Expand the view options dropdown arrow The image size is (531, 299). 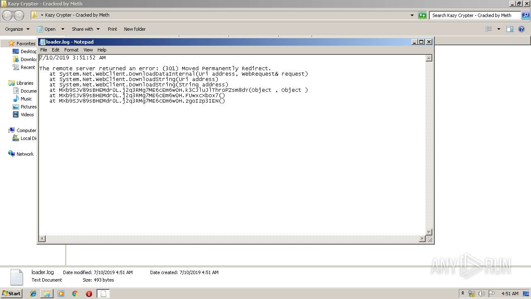click(499, 29)
